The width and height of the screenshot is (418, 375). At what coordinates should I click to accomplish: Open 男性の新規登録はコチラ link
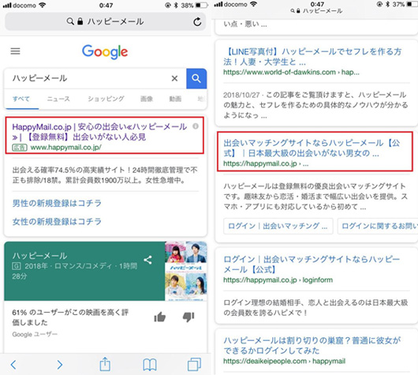tap(57, 204)
